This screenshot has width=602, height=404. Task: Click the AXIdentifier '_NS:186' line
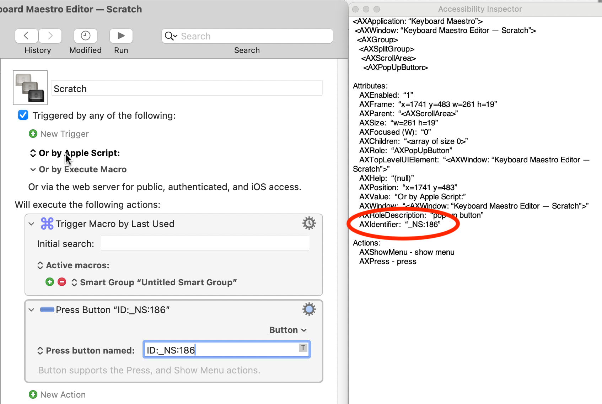400,225
